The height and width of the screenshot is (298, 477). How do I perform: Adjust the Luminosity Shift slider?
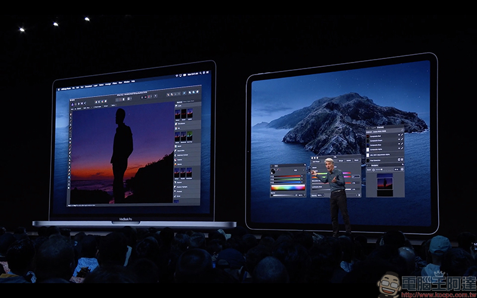[332, 190]
